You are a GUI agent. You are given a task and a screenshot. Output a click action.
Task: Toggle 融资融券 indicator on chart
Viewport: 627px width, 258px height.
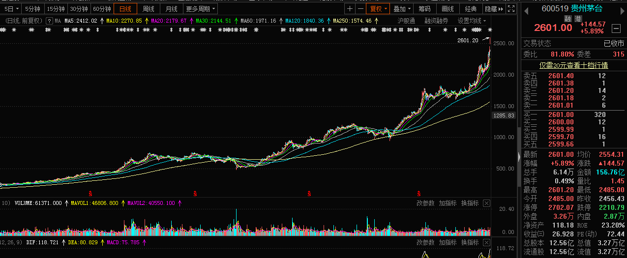[x=437, y=21]
